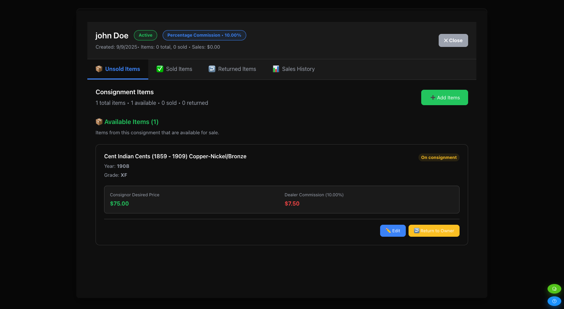This screenshot has height=309, width=564.
Task: Click the package icon next to Available Items heading
Action: [99, 122]
